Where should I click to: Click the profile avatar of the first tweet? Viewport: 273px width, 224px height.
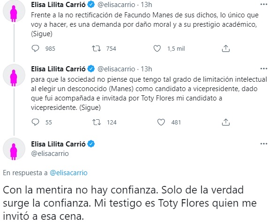[14, 11]
